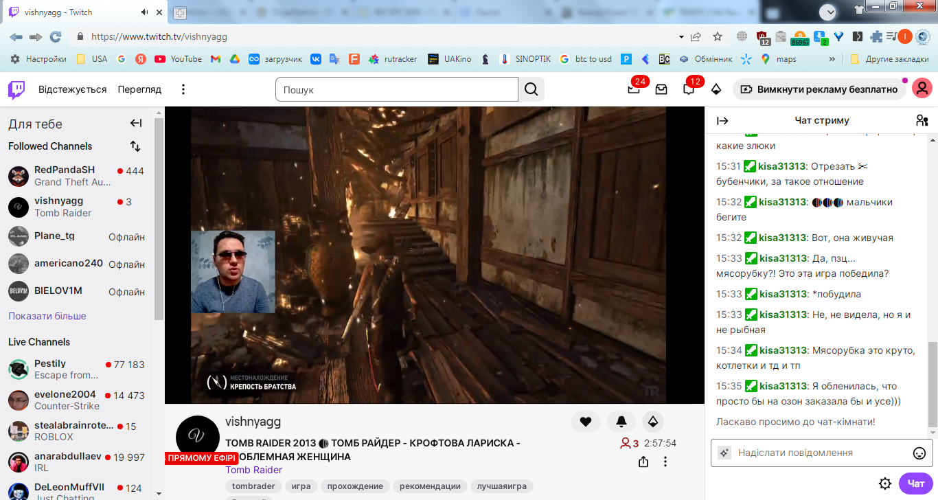Screen dimensions: 938x500
Task: Open the three-dot menu beside 'Перегляд'
Action: point(183,89)
